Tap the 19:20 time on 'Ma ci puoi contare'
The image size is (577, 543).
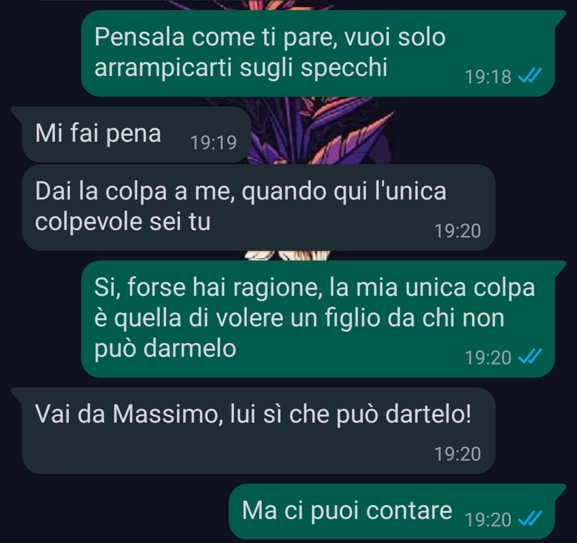tap(488, 519)
